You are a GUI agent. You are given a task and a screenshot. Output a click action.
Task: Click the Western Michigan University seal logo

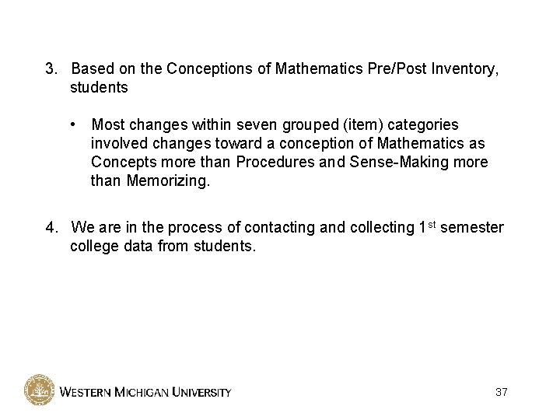[38, 390]
